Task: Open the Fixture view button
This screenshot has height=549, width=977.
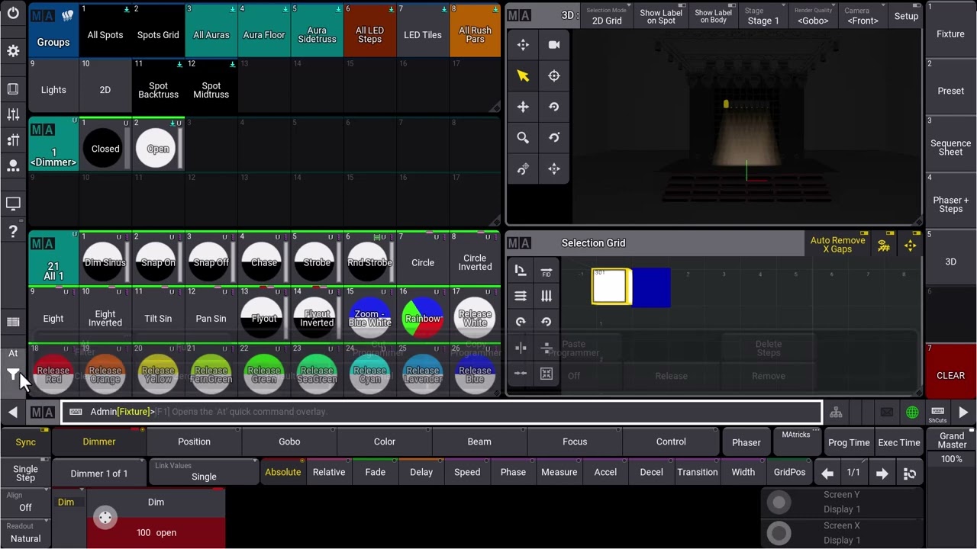Action: click(950, 28)
